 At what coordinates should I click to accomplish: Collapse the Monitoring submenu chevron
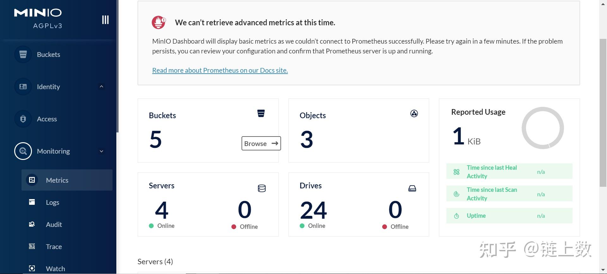101,151
